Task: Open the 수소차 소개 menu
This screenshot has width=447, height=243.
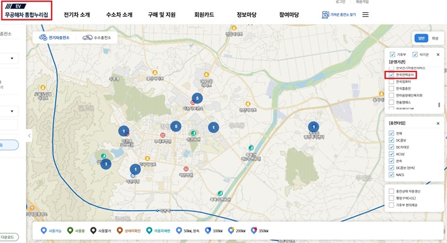Action: tap(119, 14)
